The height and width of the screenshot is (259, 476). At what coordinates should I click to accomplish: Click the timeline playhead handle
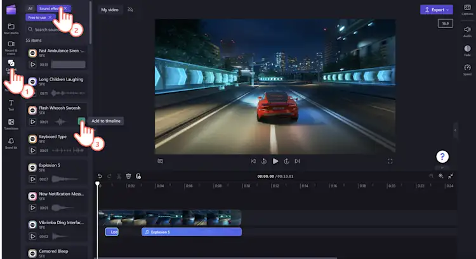click(x=98, y=183)
